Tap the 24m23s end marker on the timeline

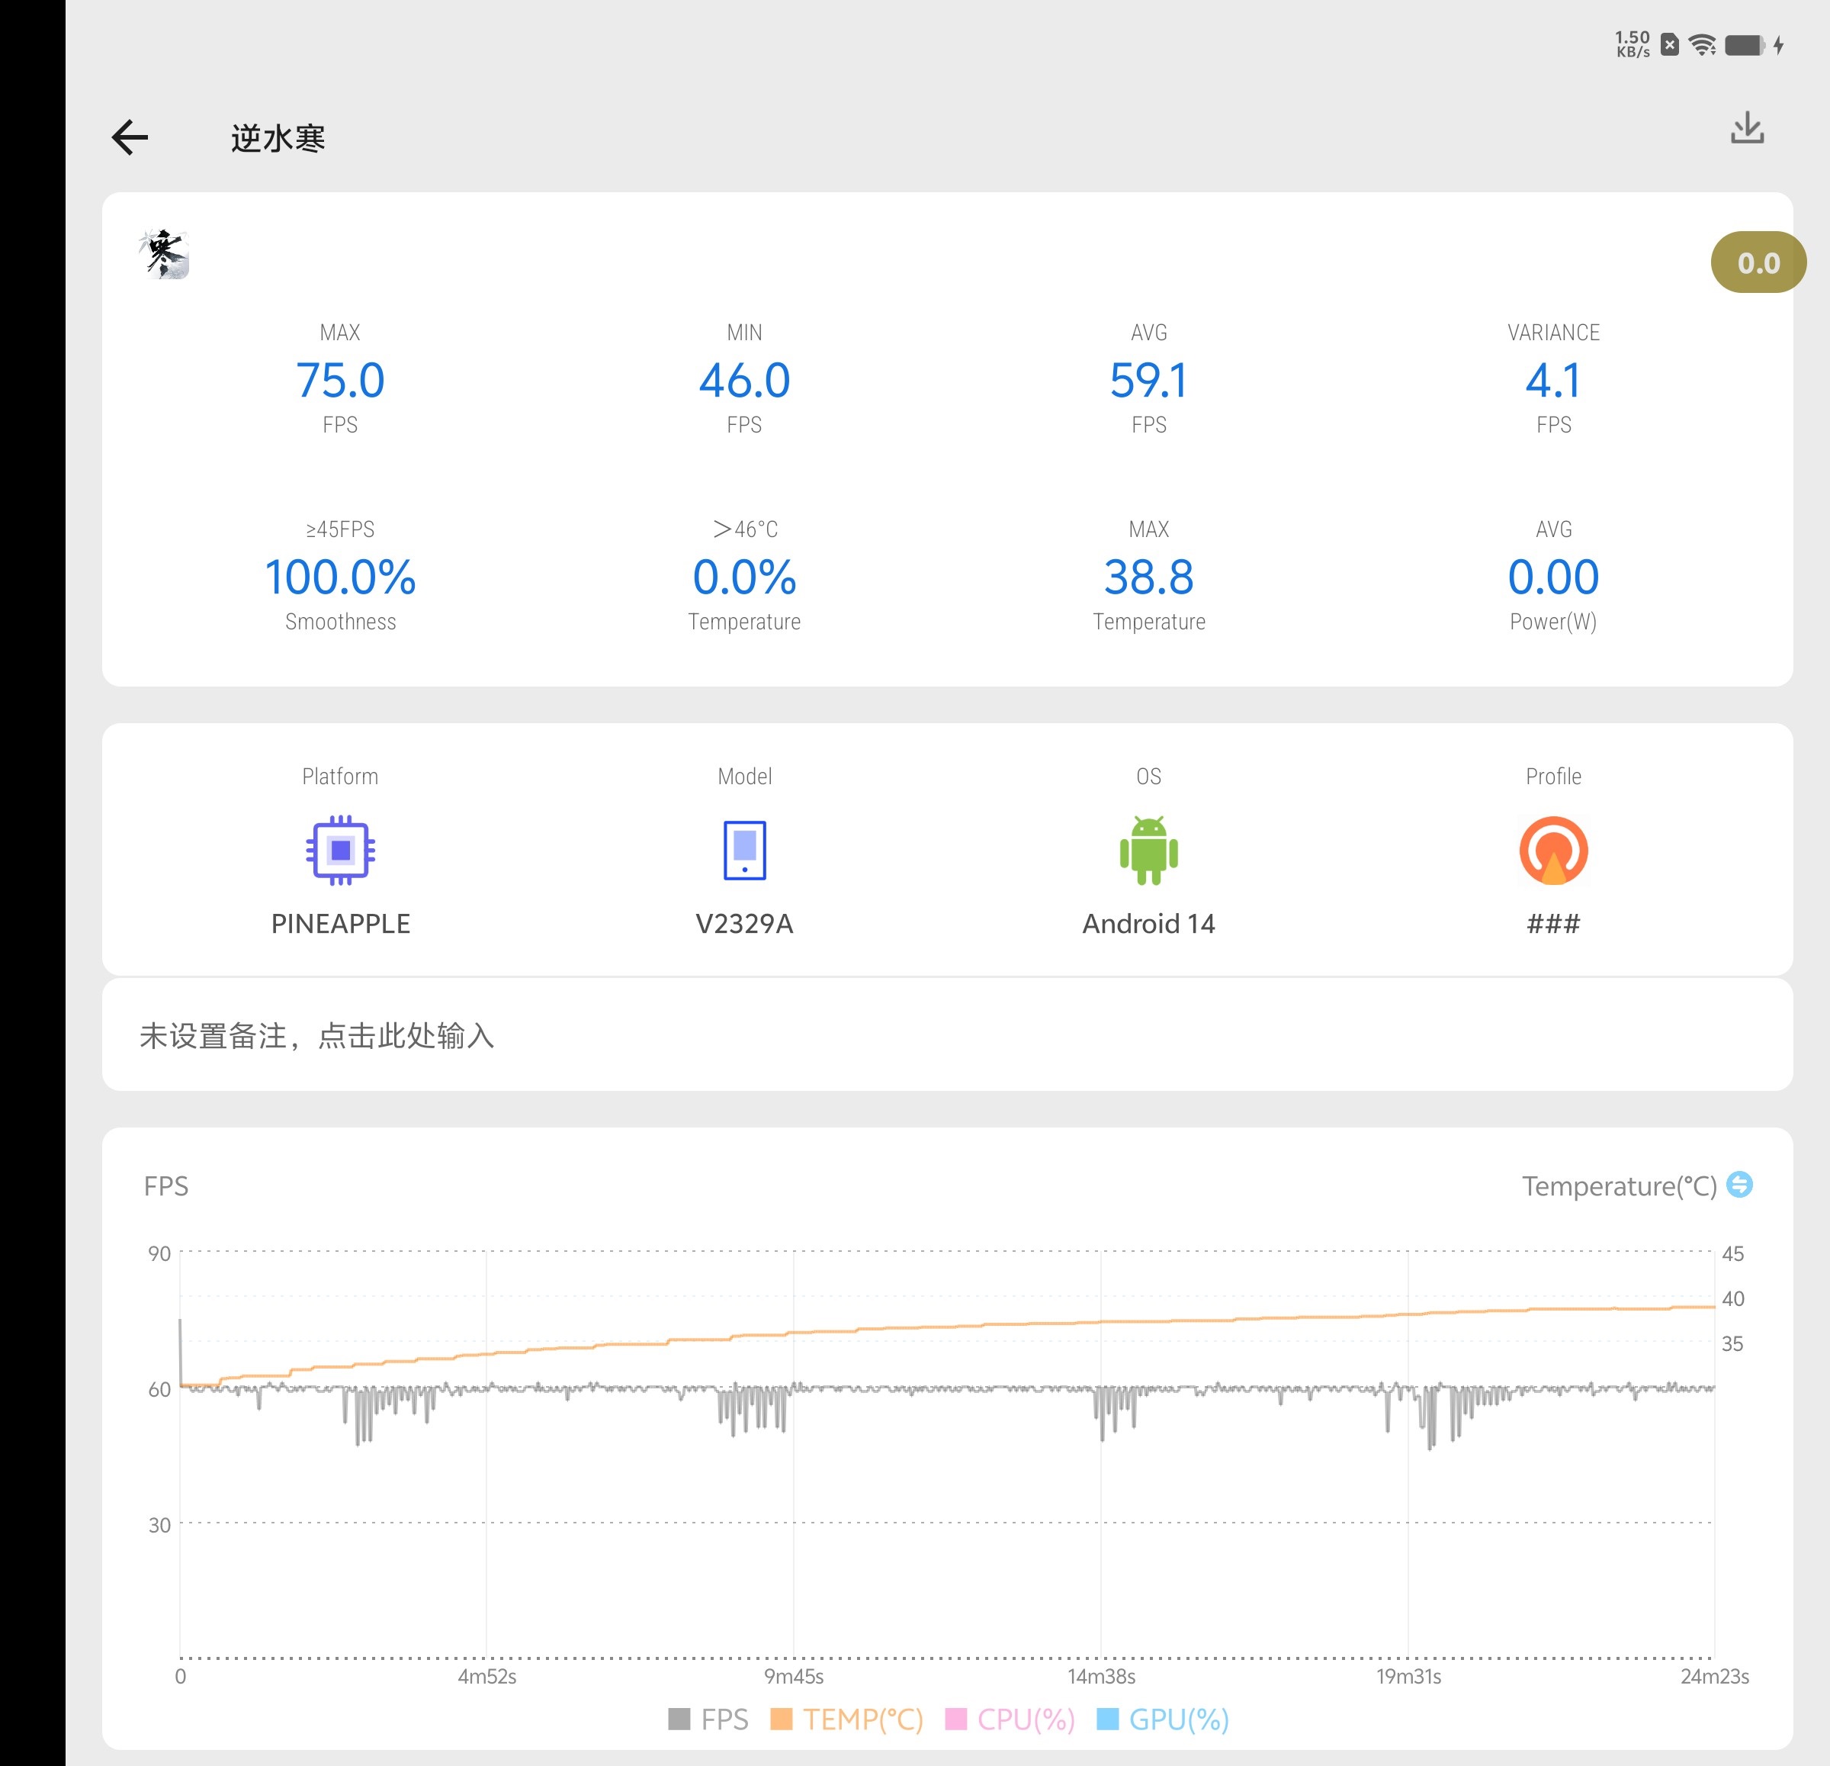(1715, 1676)
